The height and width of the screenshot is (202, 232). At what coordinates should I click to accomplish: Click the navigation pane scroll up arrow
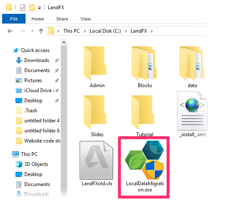pyautogui.click(x=64, y=42)
